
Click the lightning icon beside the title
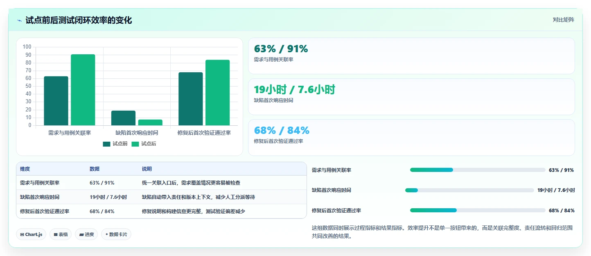pyautogui.click(x=19, y=20)
